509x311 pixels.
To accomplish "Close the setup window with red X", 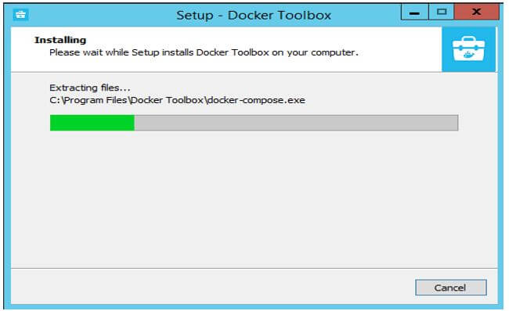I will pyautogui.click(x=477, y=13).
